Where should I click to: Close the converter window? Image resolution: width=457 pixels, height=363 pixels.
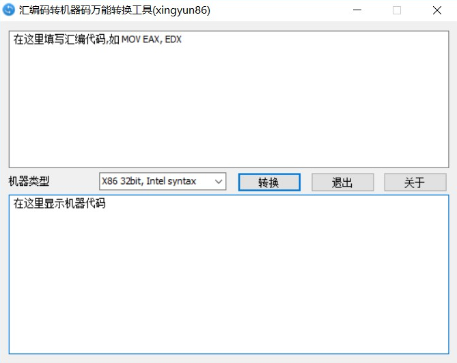[437, 10]
